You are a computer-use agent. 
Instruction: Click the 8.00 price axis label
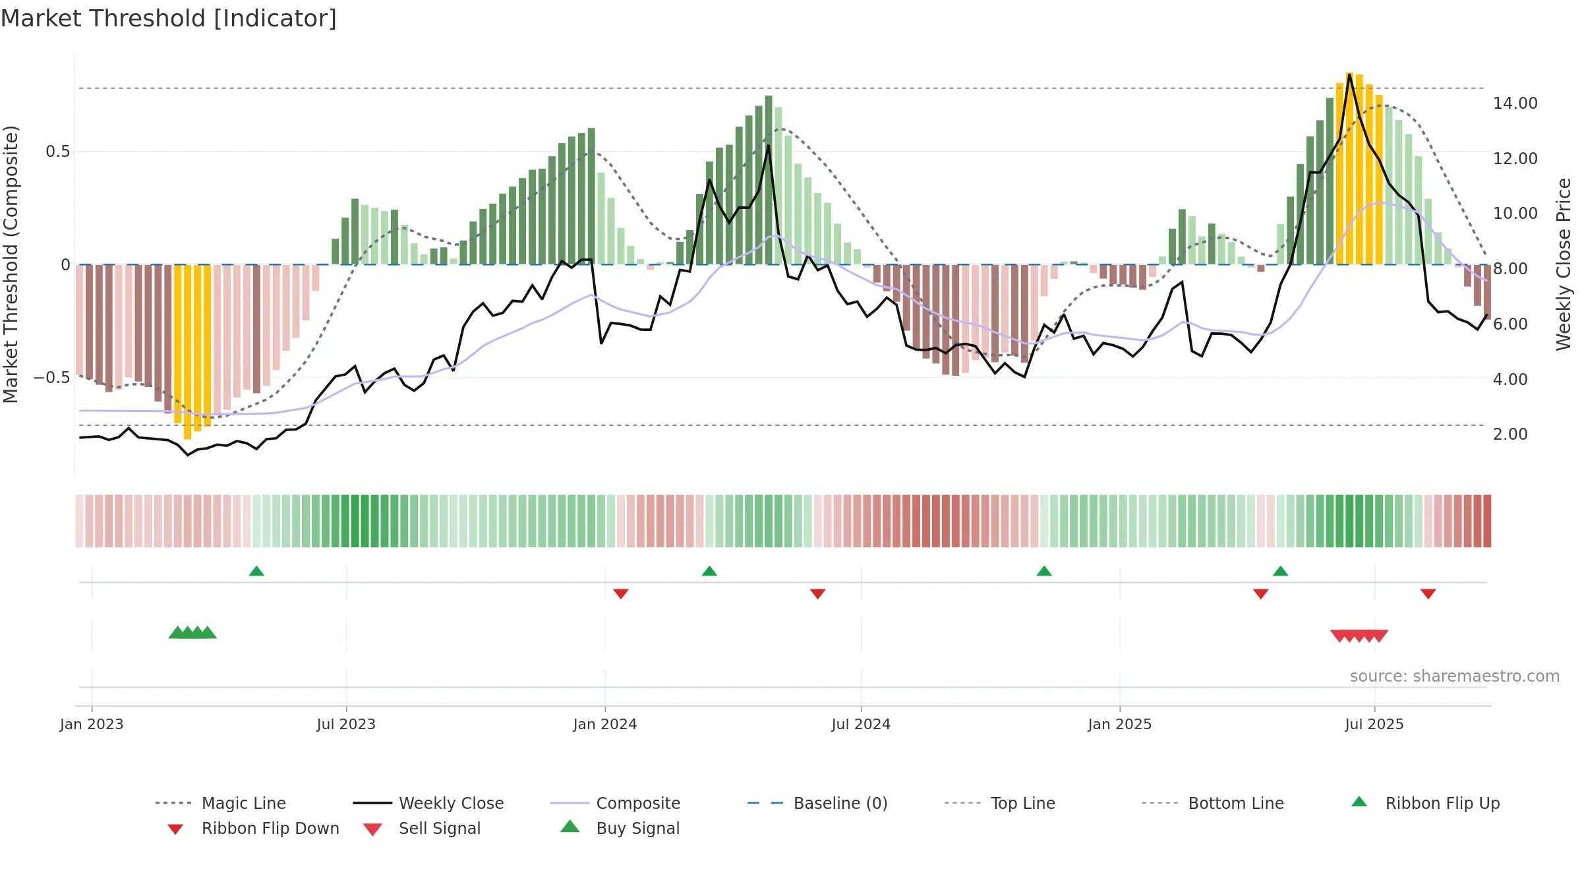[1511, 268]
